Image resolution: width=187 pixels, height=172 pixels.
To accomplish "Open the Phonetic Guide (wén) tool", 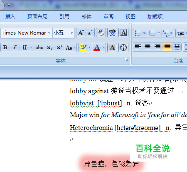I will click(x=112, y=33).
